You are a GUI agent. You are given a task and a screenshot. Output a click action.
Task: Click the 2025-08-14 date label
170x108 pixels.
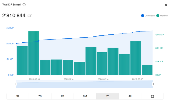34,79
